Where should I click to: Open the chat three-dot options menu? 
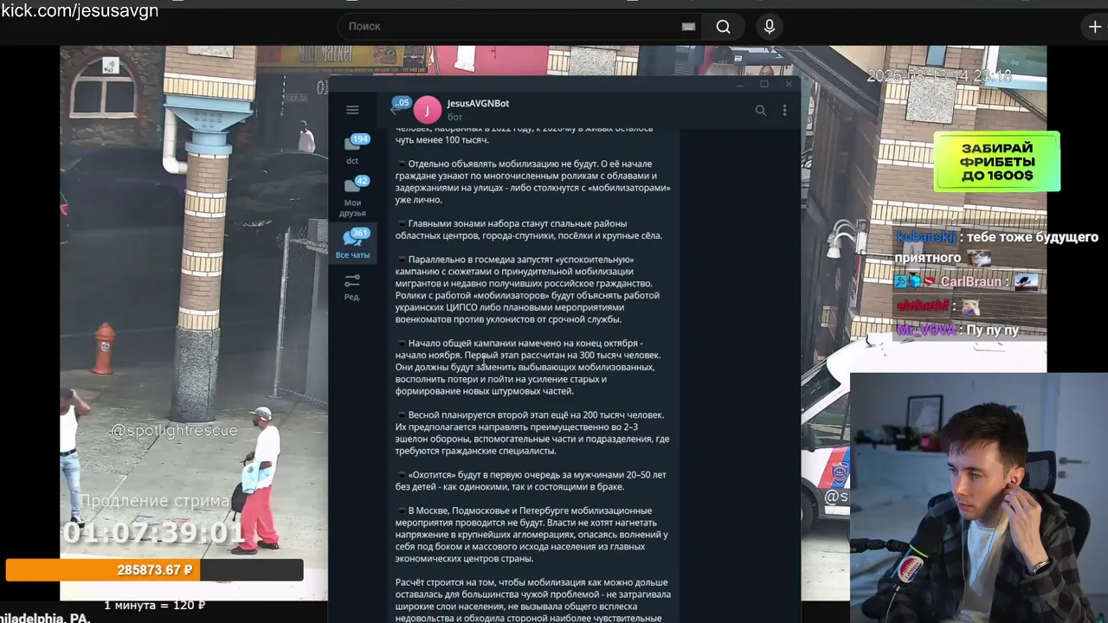tap(784, 110)
